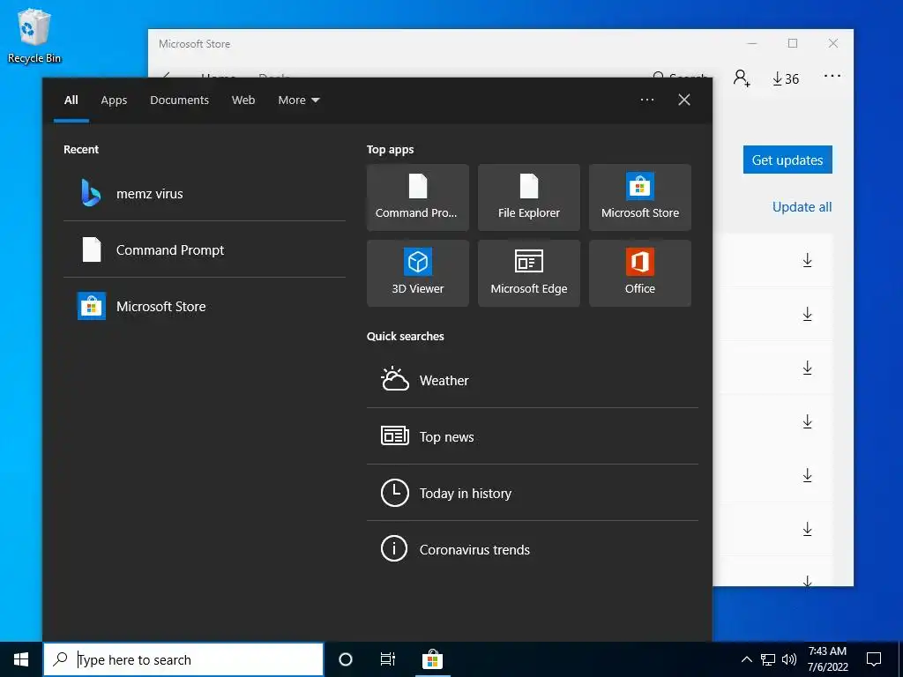Launch Command Prompt from Top apps tile
Viewport: 903px width, 677px height.
point(417,197)
